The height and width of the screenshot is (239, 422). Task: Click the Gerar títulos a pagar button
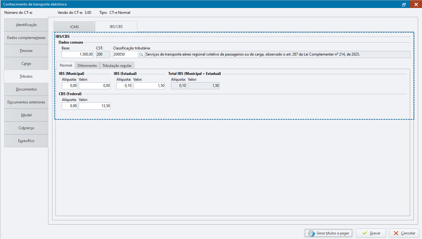click(x=329, y=233)
